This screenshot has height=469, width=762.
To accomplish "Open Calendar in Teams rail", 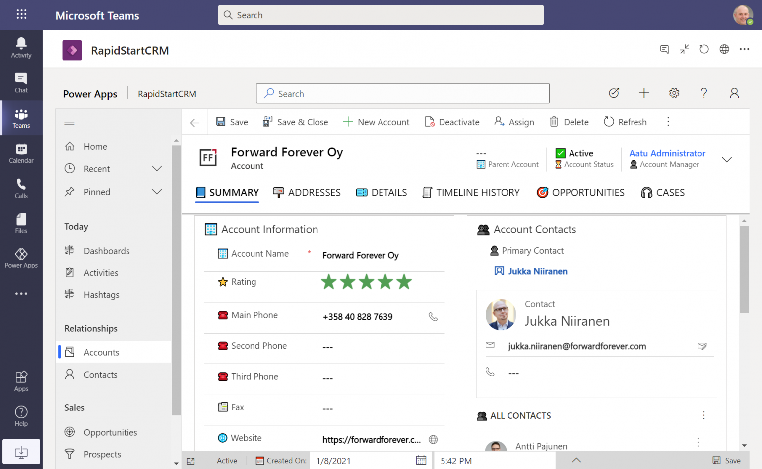I will click(x=21, y=153).
